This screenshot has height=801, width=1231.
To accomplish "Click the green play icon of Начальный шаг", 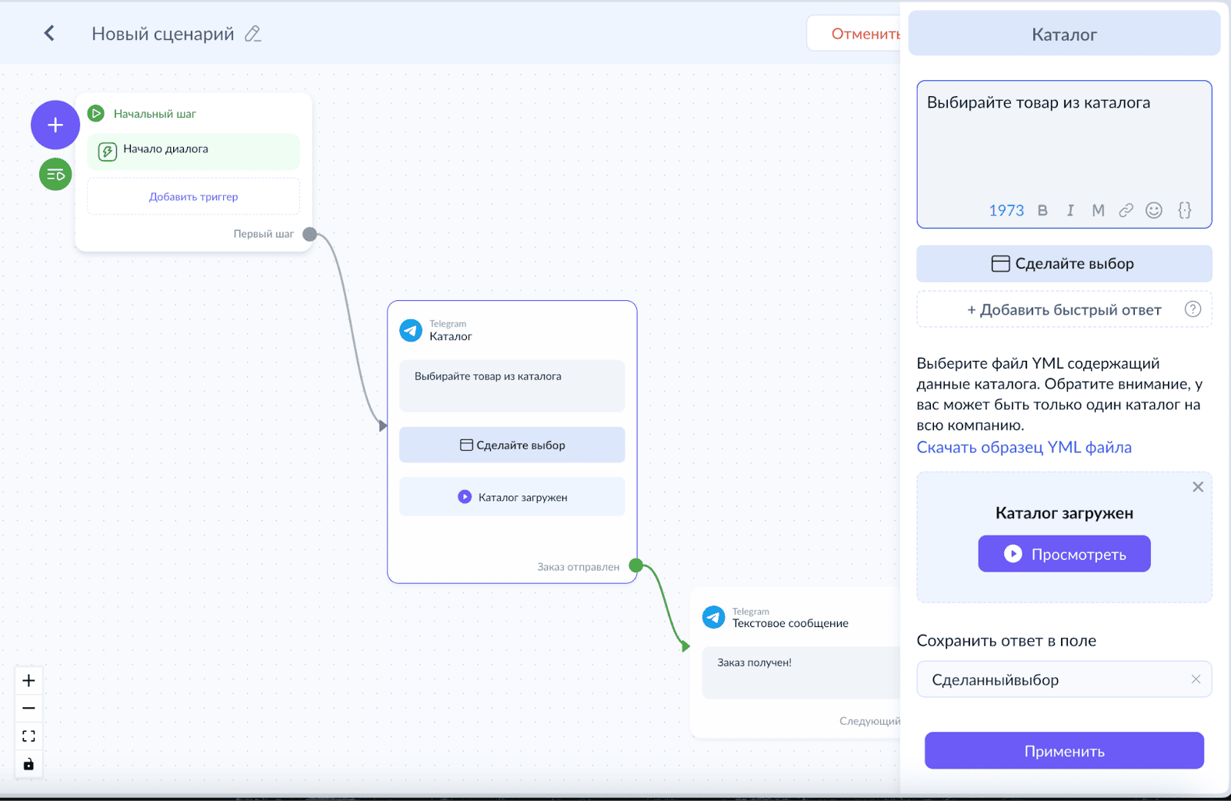I will coord(96,114).
